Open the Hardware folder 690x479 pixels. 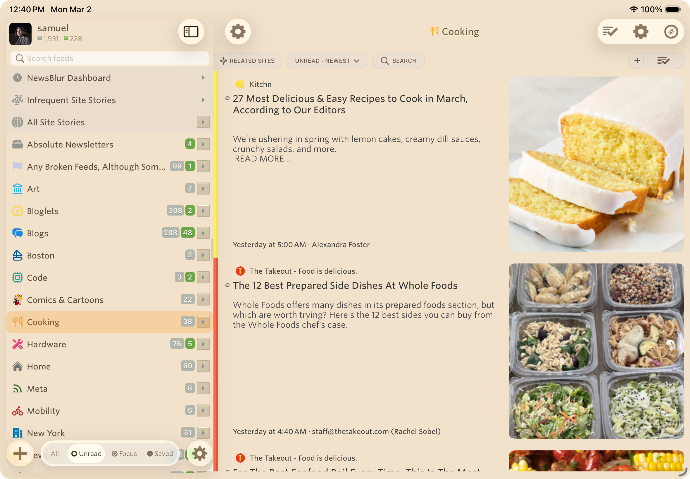pos(46,344)
